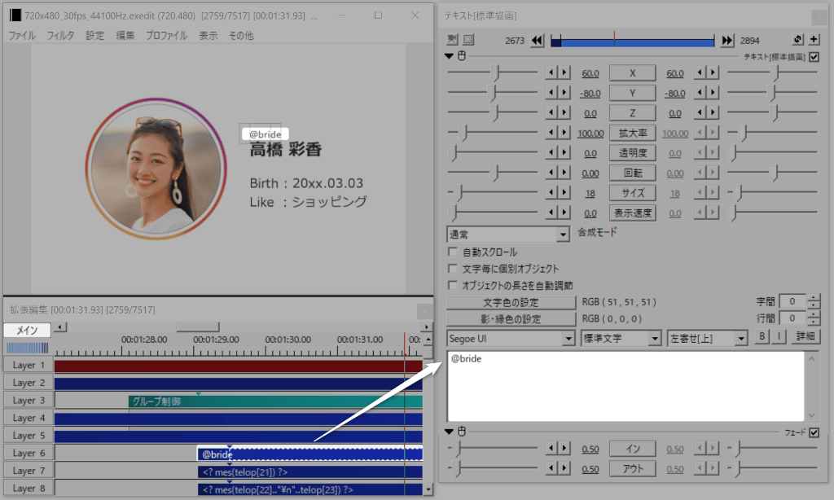
Task: Click the circular arrows icon beside the plus
Action: pos(799,39)
